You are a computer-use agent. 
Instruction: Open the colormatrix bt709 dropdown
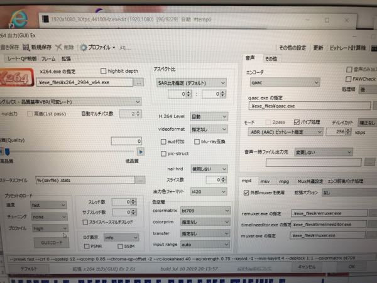(205, 211)
